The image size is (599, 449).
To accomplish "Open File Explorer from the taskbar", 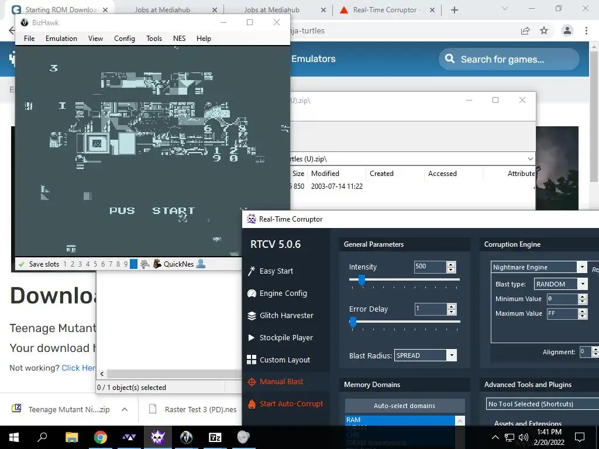I will (x=71, y=437).
